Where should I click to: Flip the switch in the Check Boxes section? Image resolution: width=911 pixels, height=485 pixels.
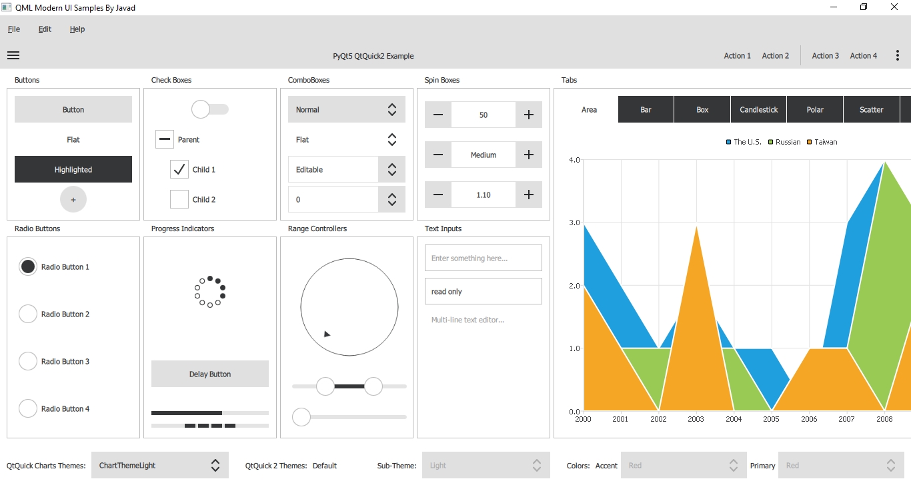coord(210,108)
